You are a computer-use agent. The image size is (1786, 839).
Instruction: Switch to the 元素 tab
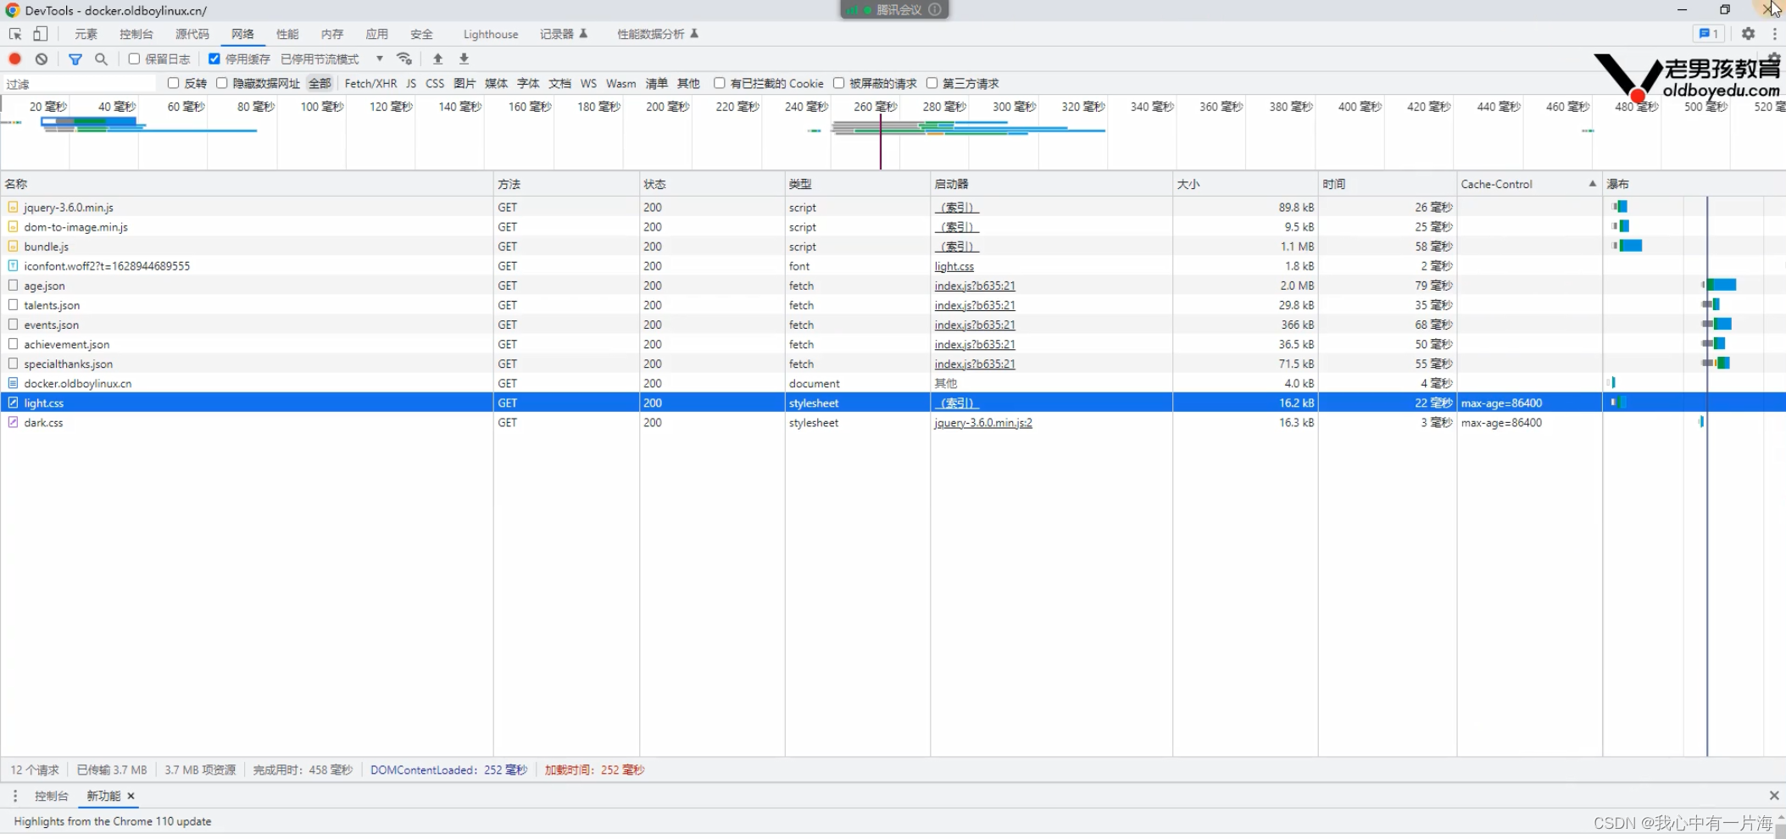click(86, 34)
